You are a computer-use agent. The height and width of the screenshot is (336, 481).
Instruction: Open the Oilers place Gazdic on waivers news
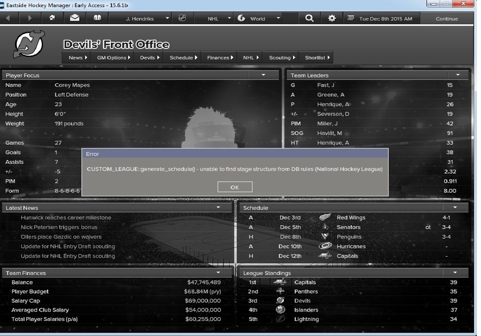point(61,236)
